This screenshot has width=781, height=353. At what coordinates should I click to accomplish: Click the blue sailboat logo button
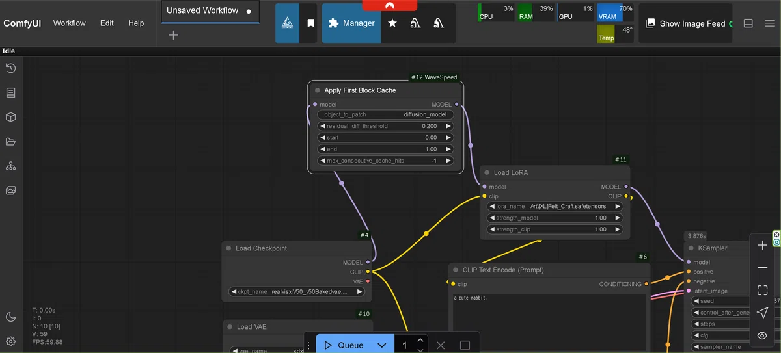click(287, 23)
